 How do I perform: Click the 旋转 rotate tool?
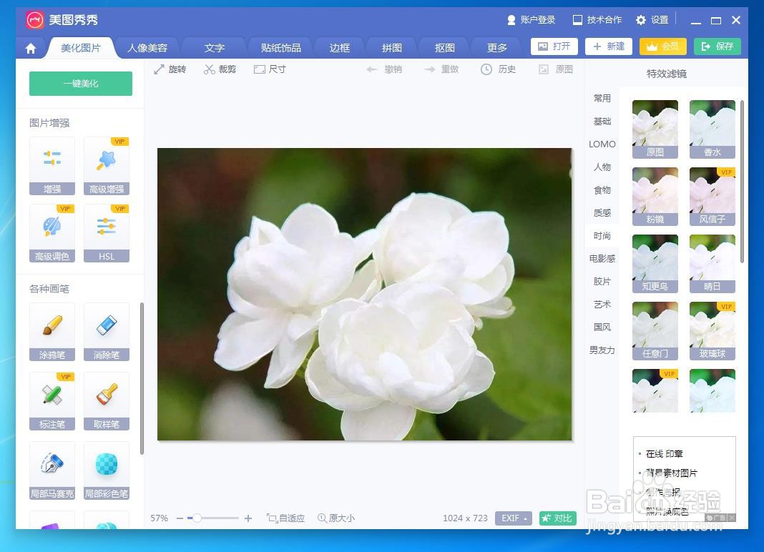click(170, 69)
